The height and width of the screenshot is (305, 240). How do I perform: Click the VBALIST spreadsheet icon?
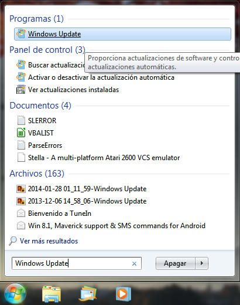click(21, 133)
